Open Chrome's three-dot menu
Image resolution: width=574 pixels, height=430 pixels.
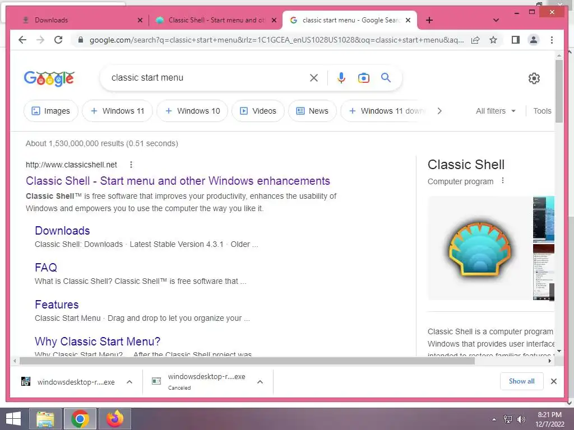click(552, 40)
